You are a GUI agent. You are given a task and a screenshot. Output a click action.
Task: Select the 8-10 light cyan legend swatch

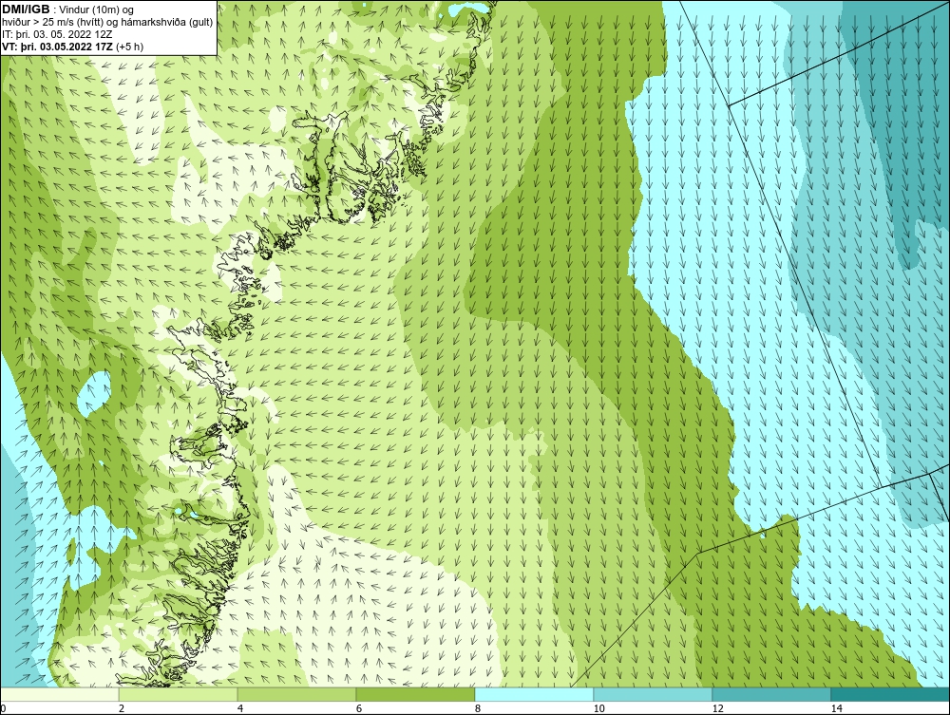click(x=534, y=694)
